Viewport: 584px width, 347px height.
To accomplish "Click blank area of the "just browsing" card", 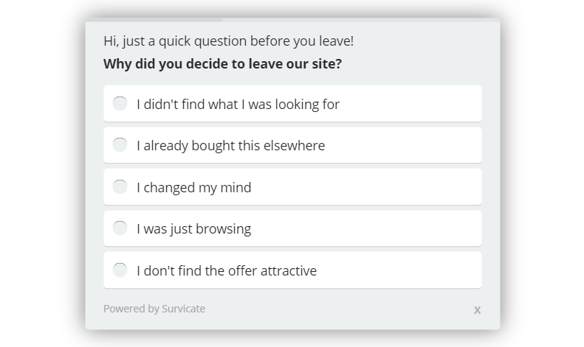I will pyautogui.click(x=365, y=228).
